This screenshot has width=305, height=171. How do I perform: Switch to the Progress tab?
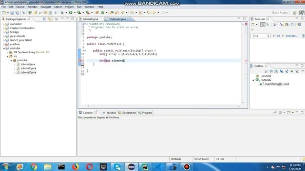tap(145, 113)
